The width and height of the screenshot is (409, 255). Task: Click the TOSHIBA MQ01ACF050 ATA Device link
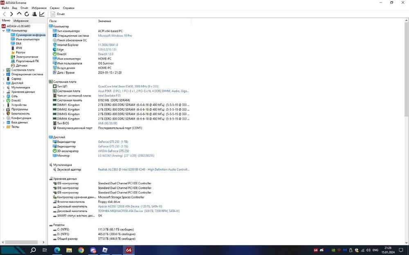pyautogui.click(x=139, y=211)
